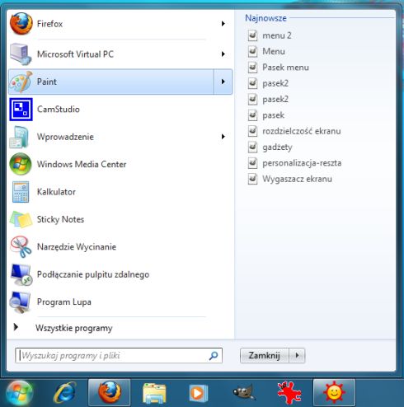Click Narzędzie Wycinanie text

click(x=77, y=247)
